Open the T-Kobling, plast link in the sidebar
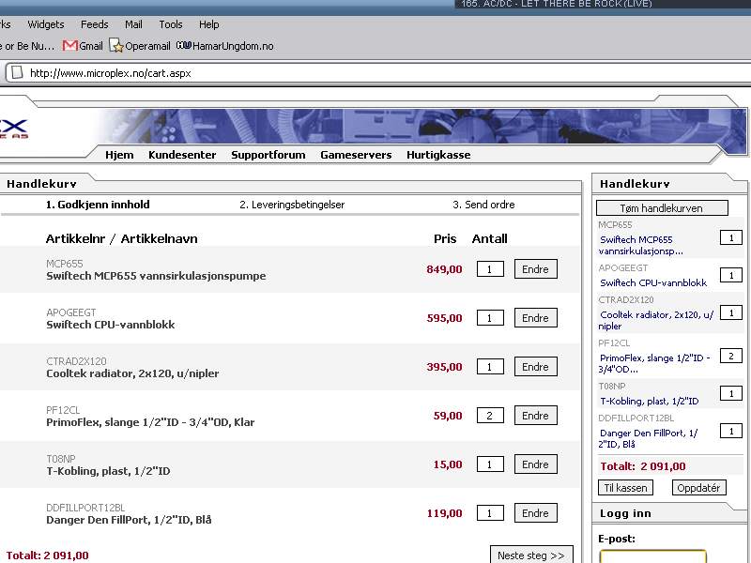Image resolution: width=751 pixels, height=563 pixels. pos(649,402)
